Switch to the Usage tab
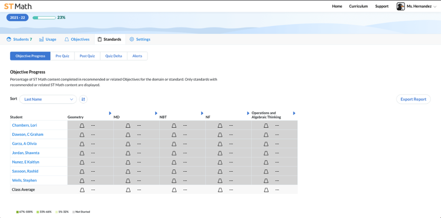Screen dimensions: 441x218 click(48, 39)
